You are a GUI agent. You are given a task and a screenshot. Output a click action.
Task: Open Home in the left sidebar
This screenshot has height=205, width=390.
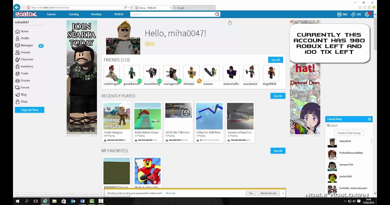[22, 31]
